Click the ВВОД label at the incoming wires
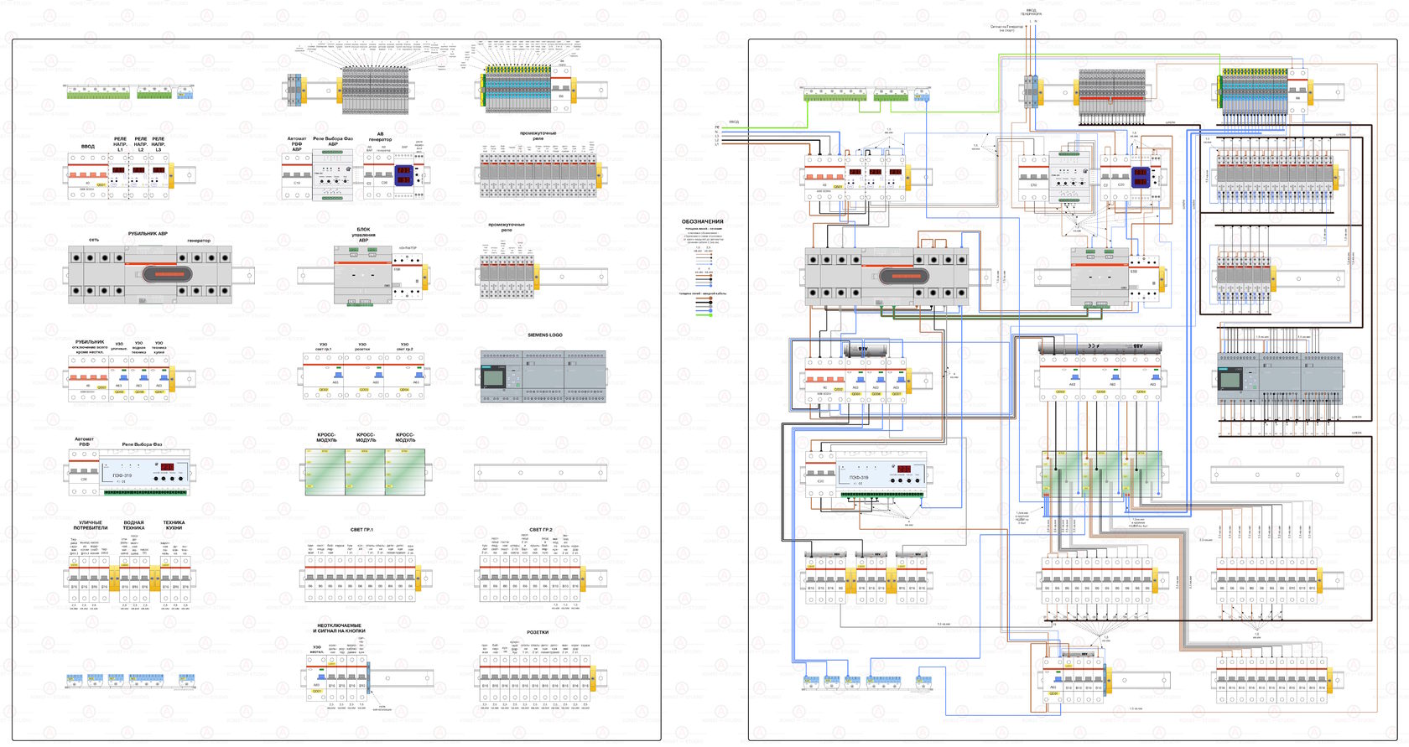 click(734, 122)
